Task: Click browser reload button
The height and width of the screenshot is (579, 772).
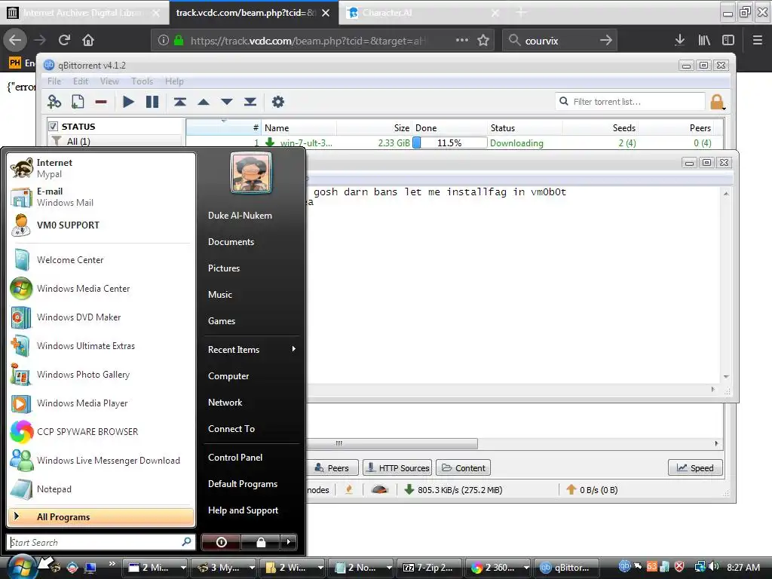Action: point(65,40)
